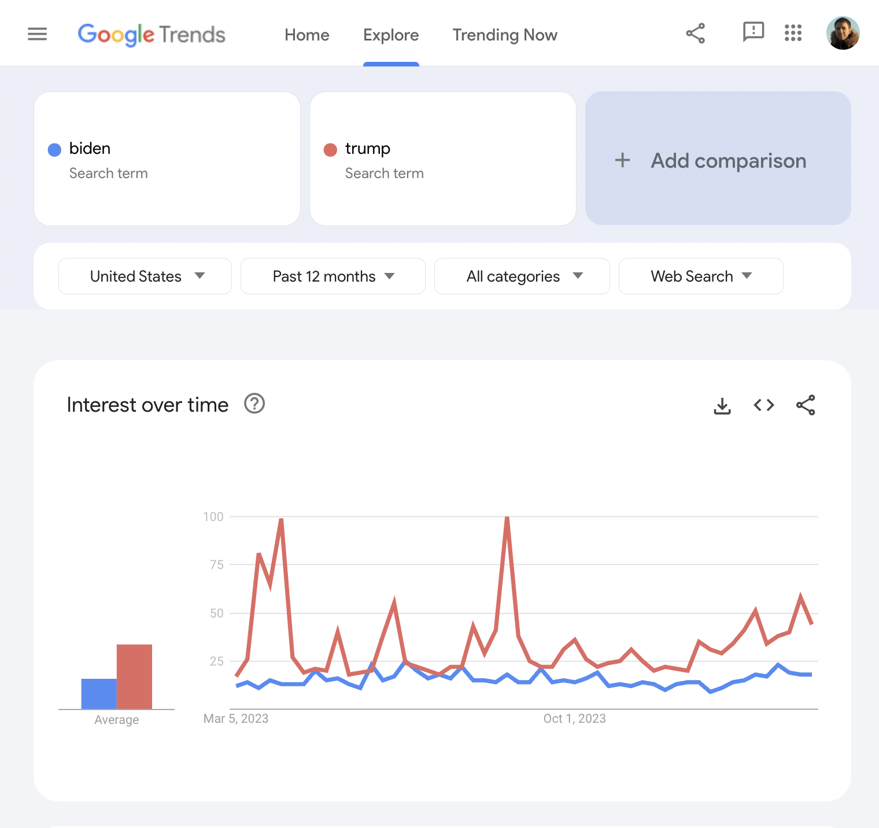
Task: Click the share icon in the top bar
Action: pyautogui.click(x=696, y=34)
